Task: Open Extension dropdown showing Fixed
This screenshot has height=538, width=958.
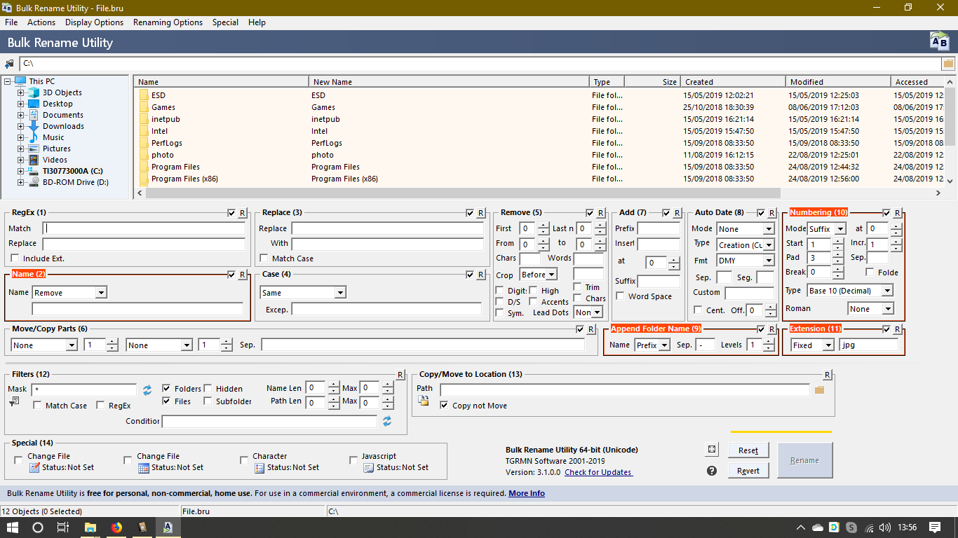Action: coord(813,345)
